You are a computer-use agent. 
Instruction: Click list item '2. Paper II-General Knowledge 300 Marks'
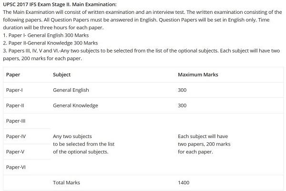[51, 43]
